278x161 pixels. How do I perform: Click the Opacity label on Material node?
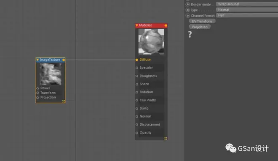145,133
